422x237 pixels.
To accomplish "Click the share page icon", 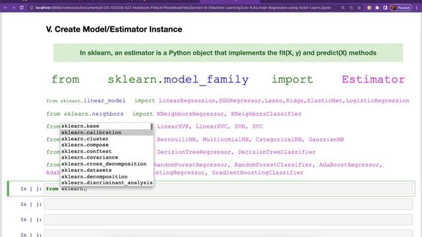I will 351,8.
